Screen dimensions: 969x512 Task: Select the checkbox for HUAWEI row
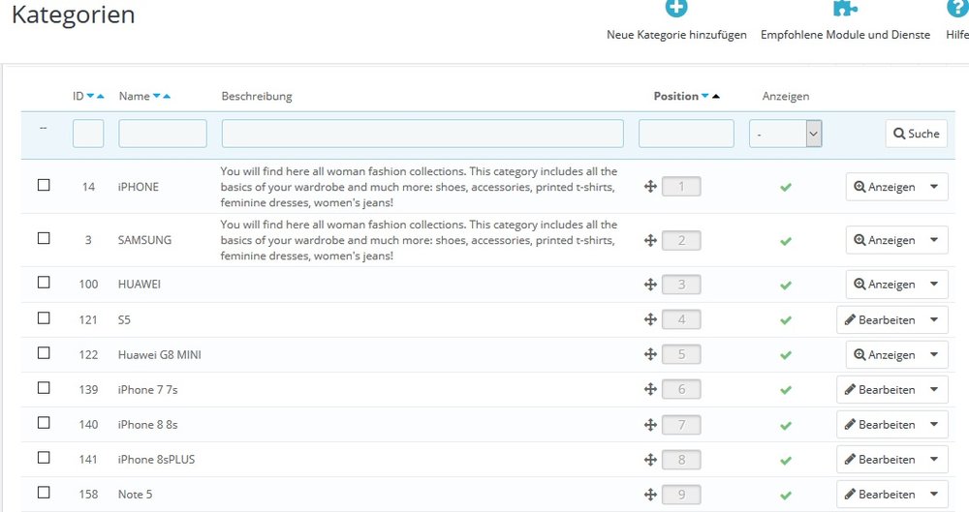(x=44, y=283)
